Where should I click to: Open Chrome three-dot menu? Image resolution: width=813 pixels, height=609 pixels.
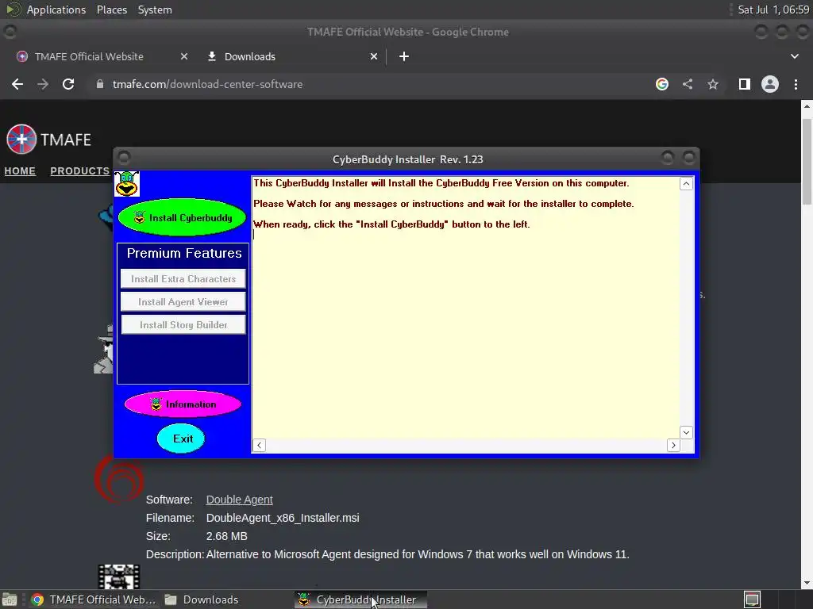[796, 84]
